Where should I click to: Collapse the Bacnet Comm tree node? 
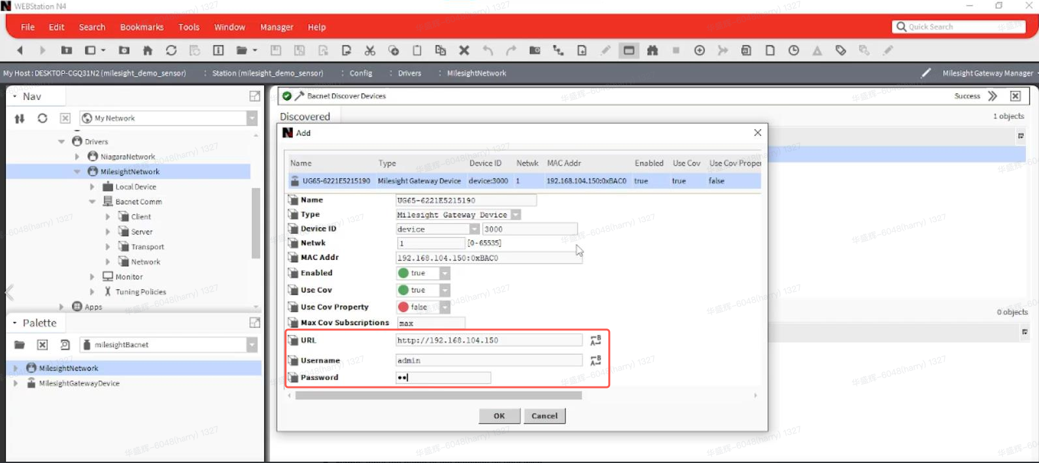coord(92,202)
